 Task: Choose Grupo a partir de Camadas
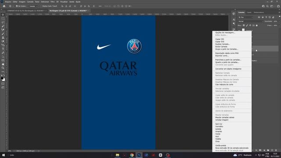(227, 49)
